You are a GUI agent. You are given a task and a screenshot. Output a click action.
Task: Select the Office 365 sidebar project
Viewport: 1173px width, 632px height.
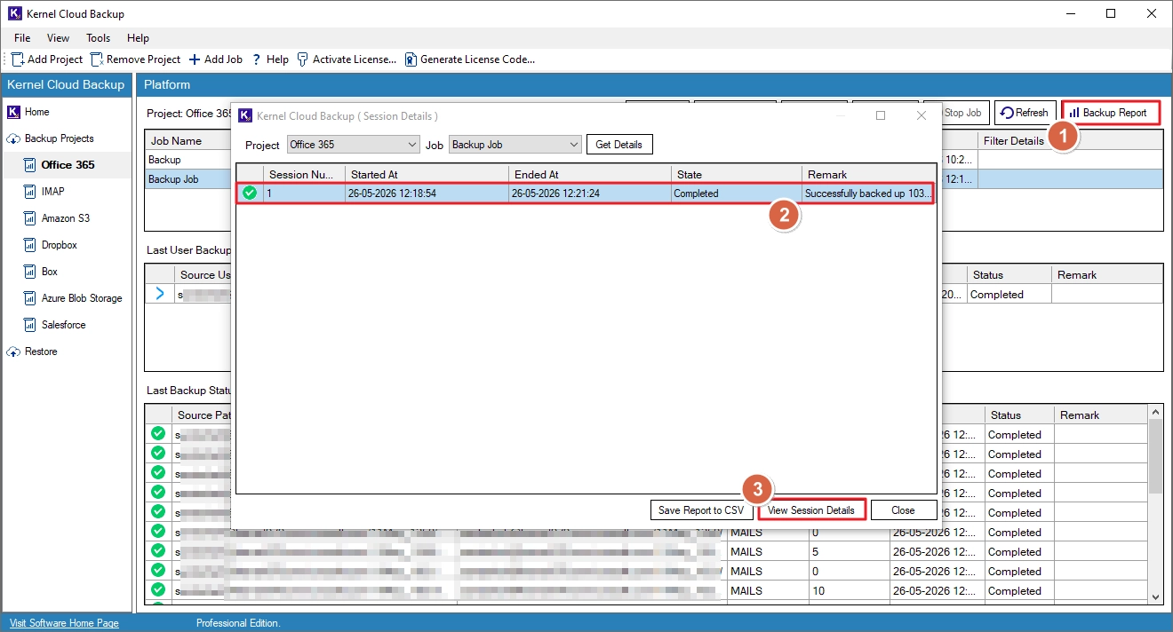[x=68, y=165]
